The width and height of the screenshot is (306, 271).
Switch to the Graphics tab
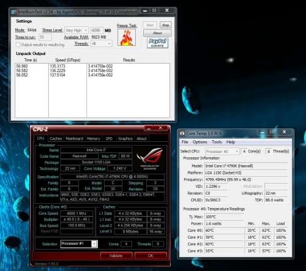click(125, 139)
